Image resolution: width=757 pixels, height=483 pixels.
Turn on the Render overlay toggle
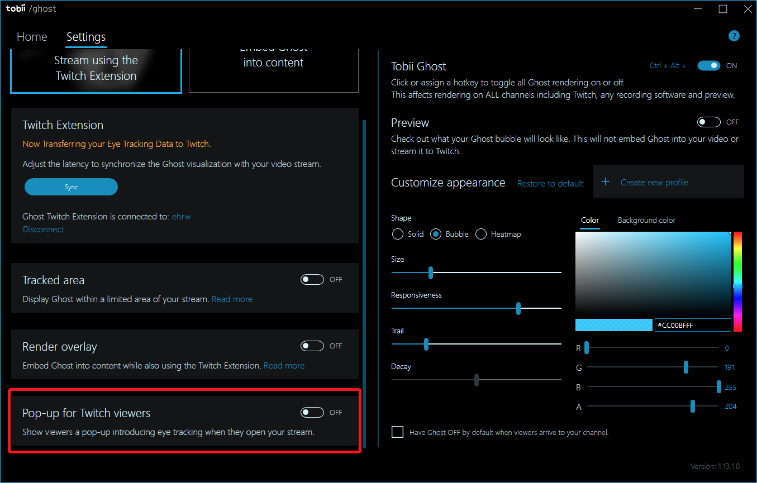[312, 346]
